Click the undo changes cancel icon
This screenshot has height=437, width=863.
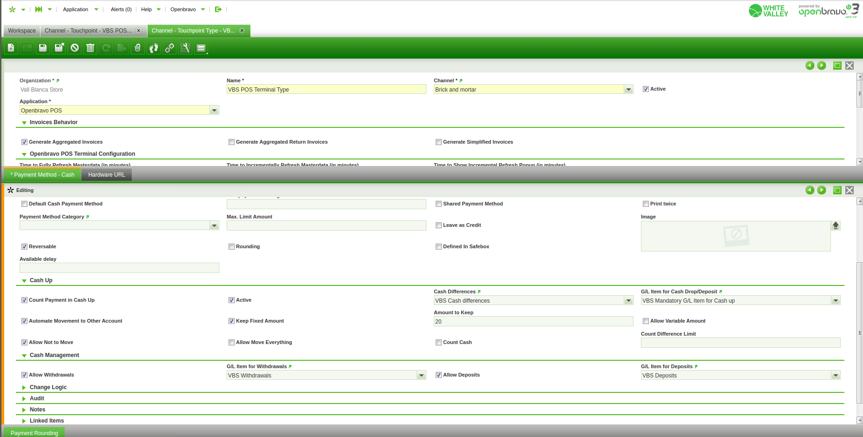click(74, 48)
